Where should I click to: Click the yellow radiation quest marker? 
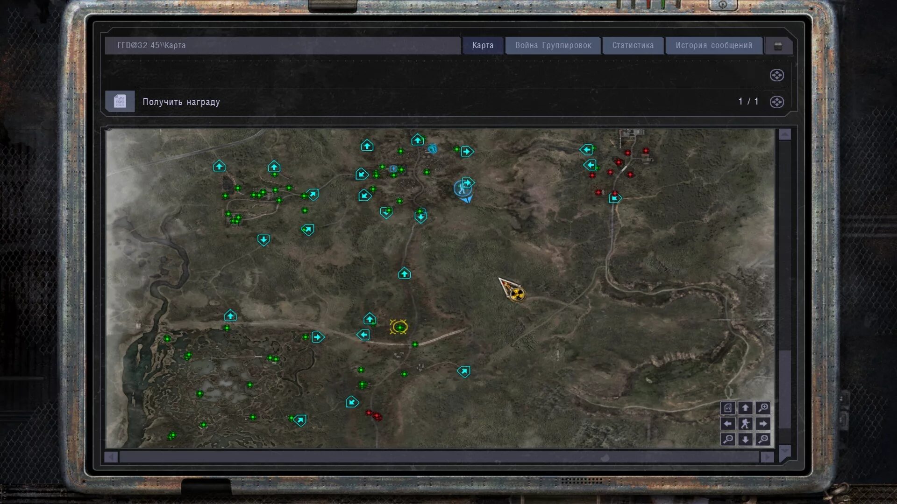[517, 294]
